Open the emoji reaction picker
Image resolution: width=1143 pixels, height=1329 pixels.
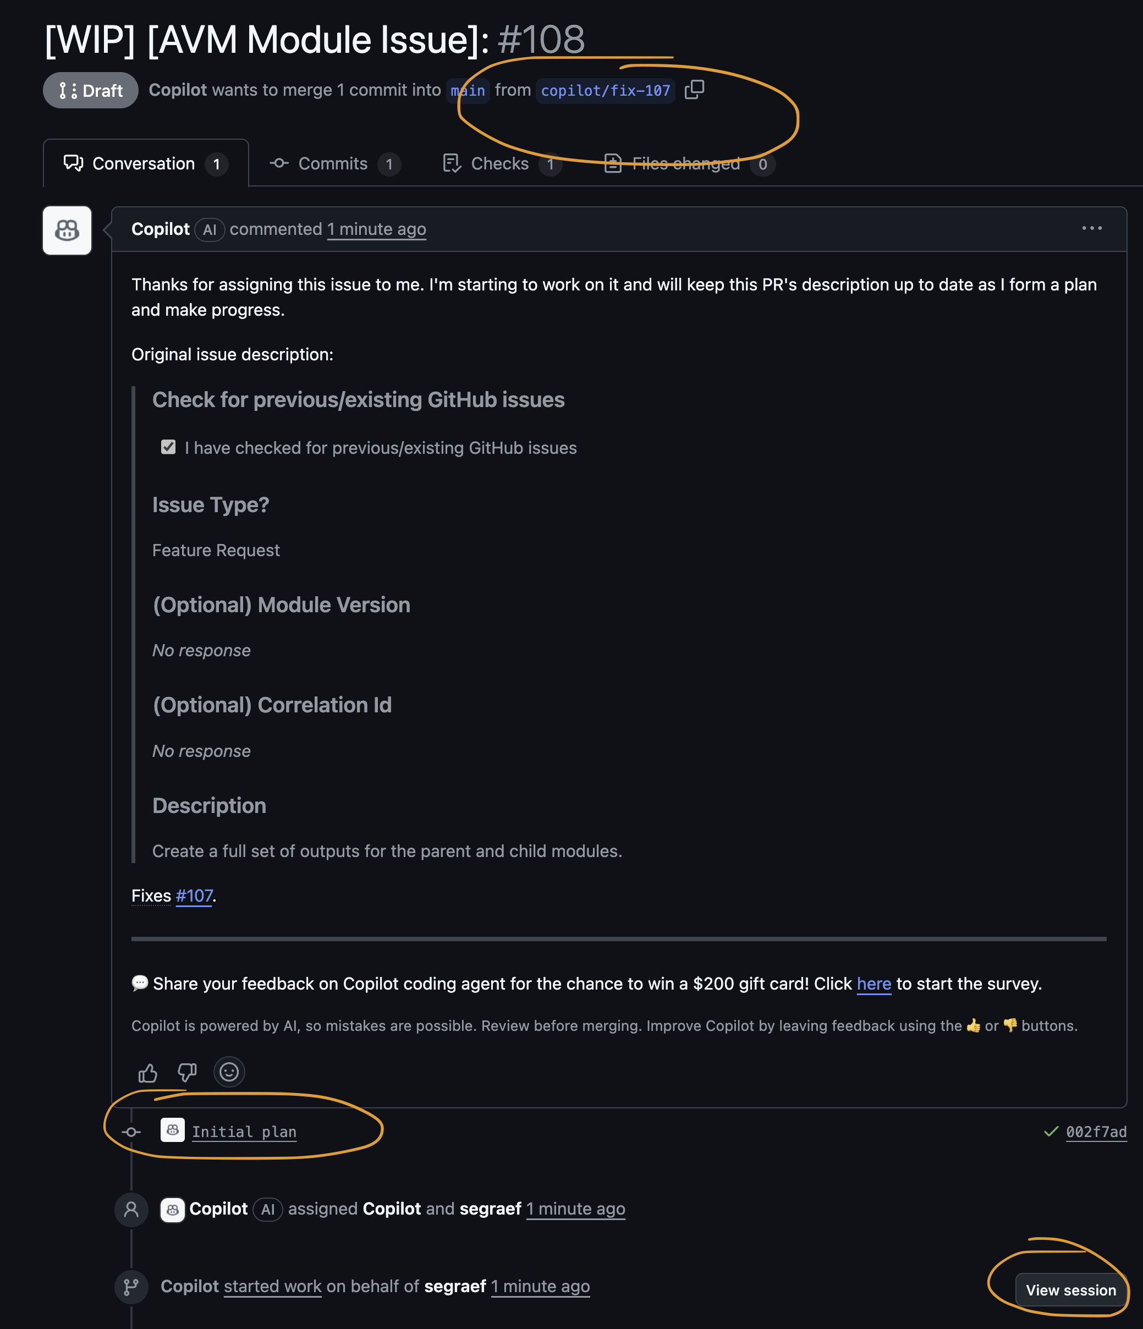tap(229, 1071)
